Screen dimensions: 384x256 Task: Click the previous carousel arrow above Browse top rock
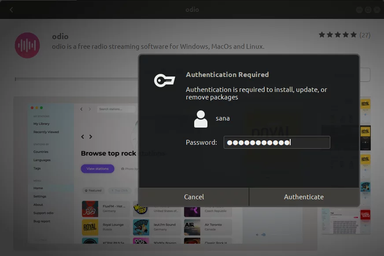point(82,137)
